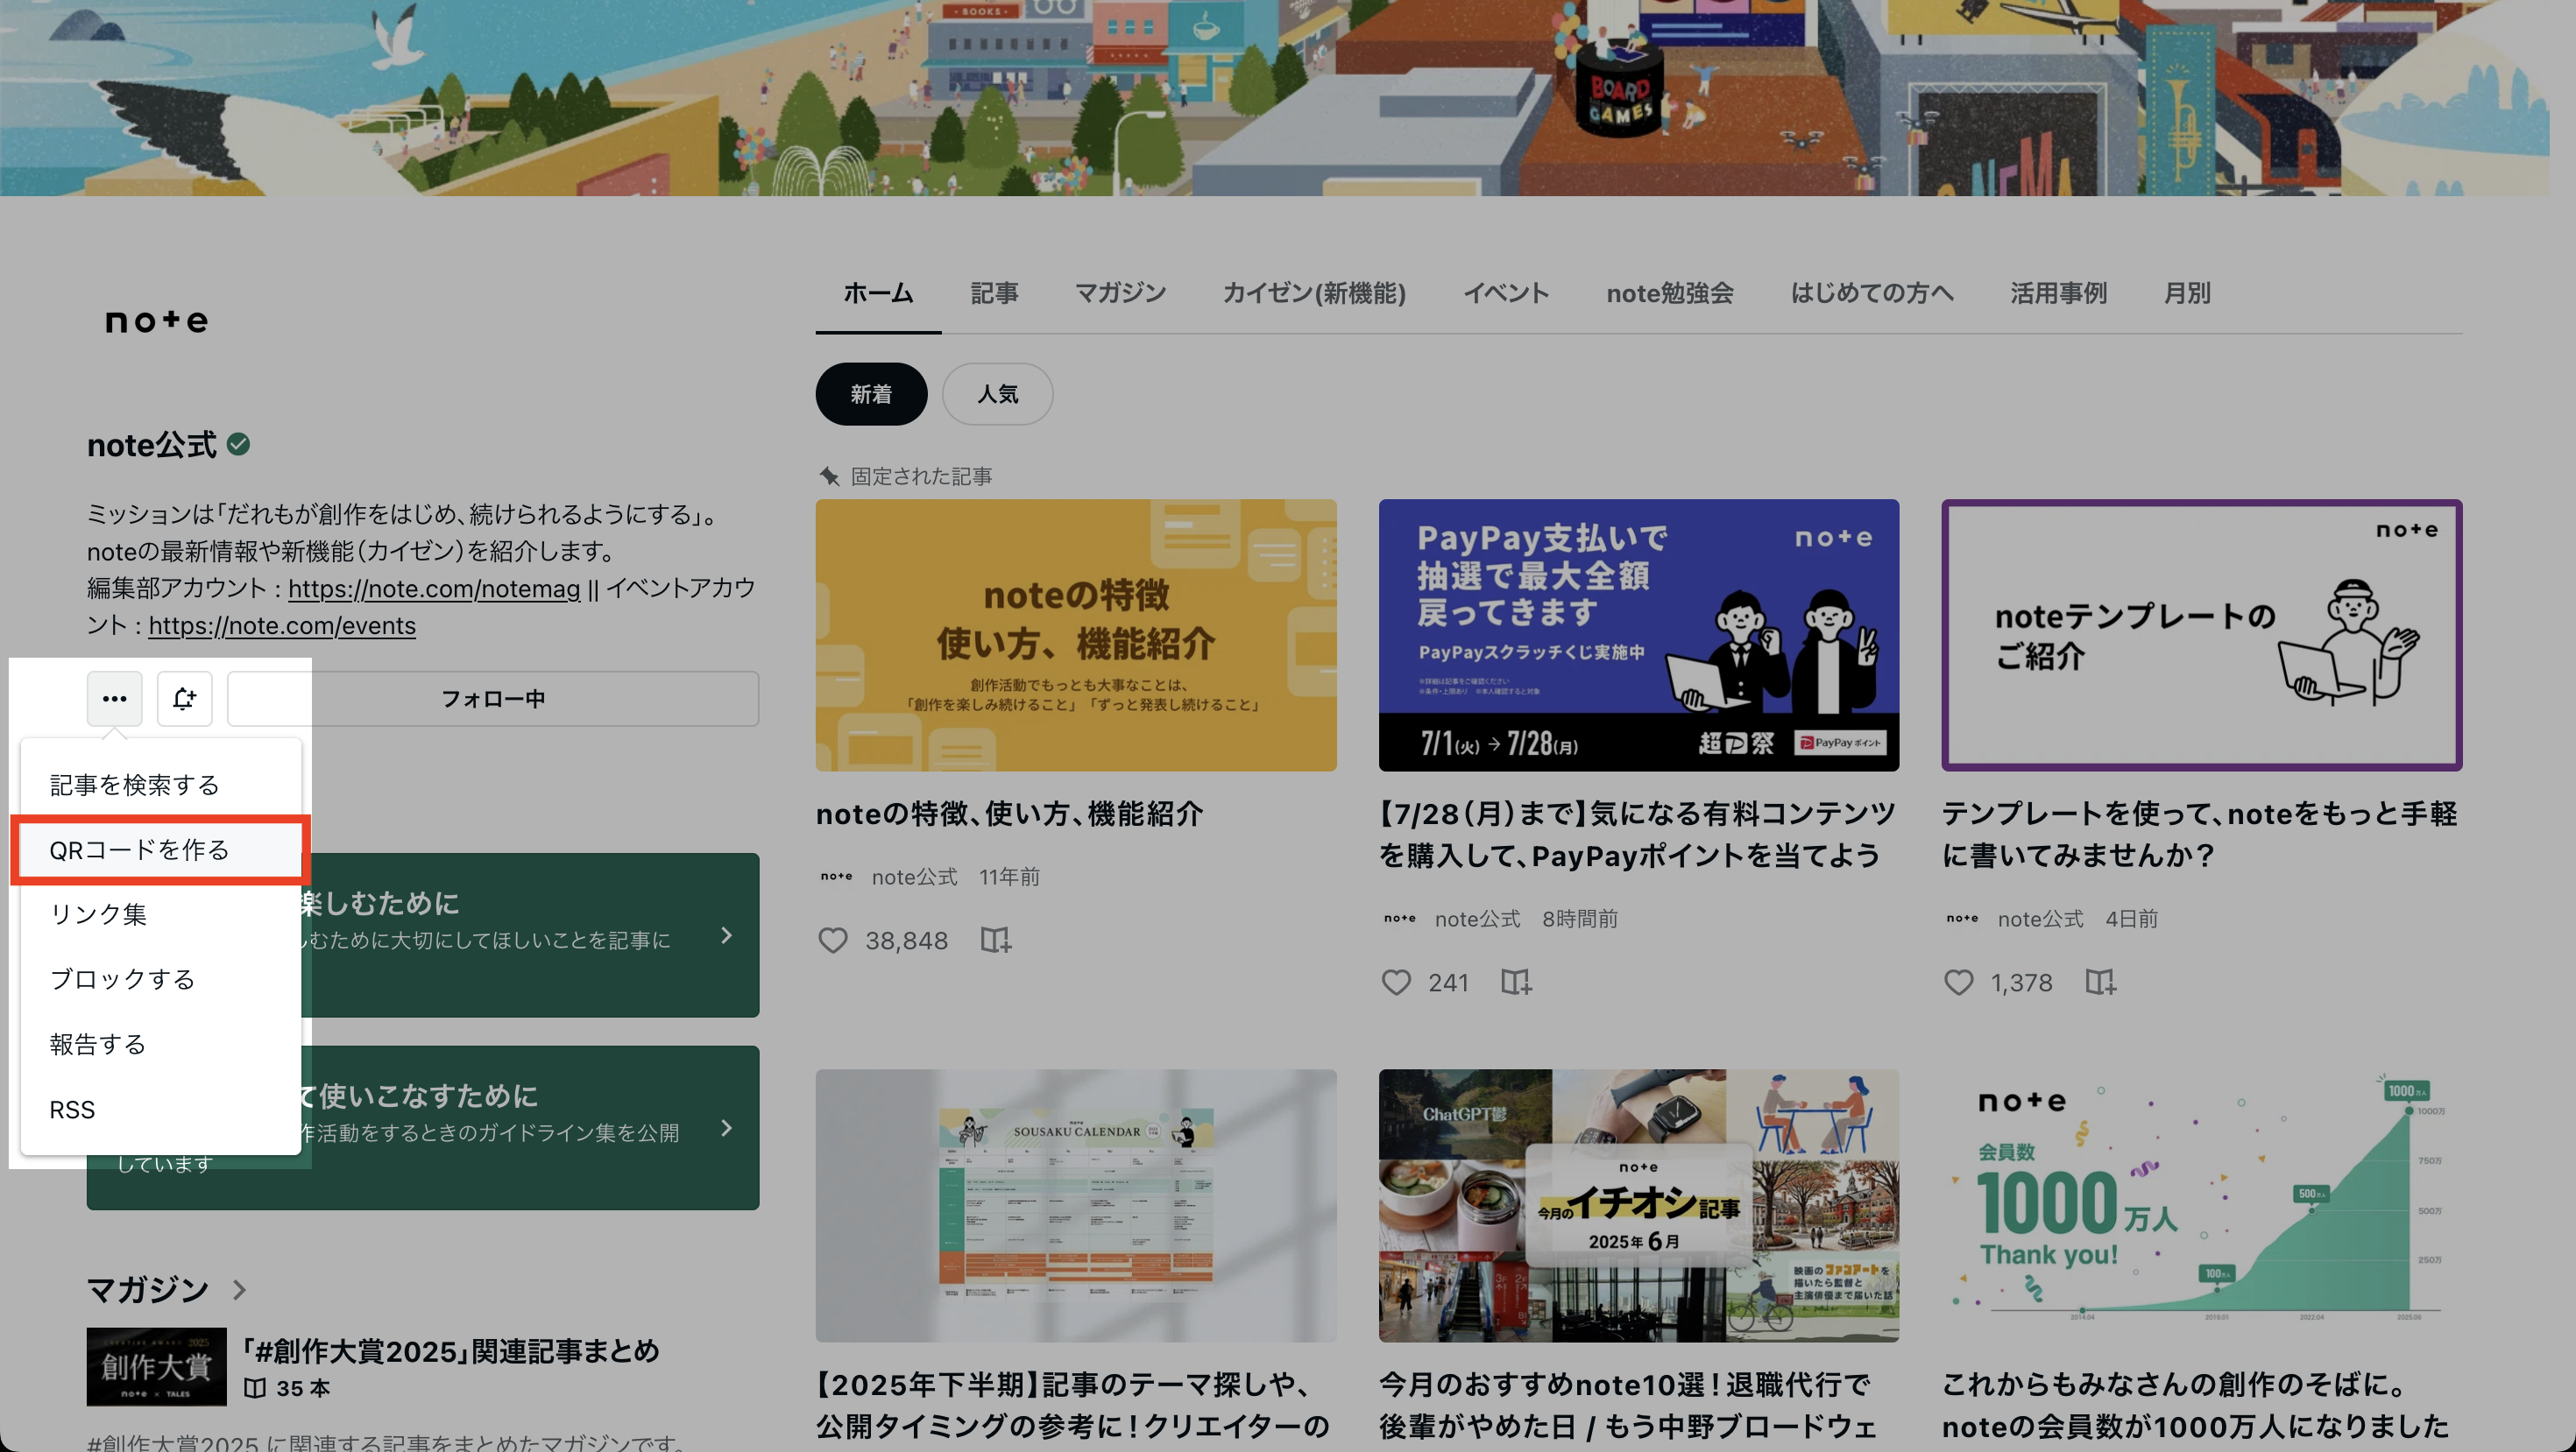This screenshot has height=1452, width=2576.
Task: Add PayPay article to magazine icon
Action: 1516,983
